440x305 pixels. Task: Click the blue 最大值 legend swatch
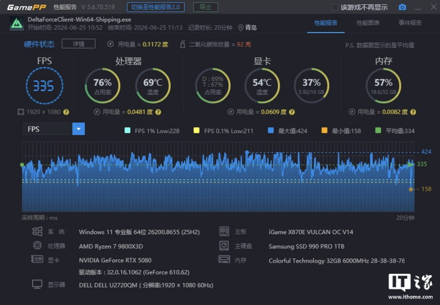(x=271, y=130)
